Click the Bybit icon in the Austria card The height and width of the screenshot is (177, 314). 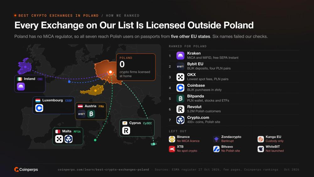point(82,114)
